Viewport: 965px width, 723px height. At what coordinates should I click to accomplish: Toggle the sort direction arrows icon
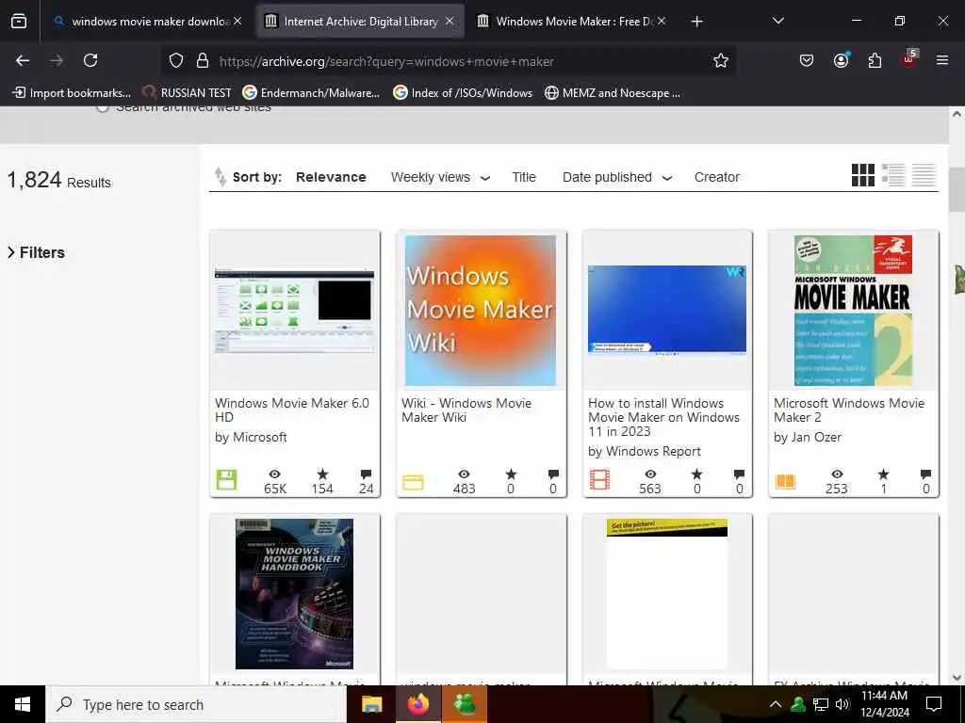click(x=220, y=176)
